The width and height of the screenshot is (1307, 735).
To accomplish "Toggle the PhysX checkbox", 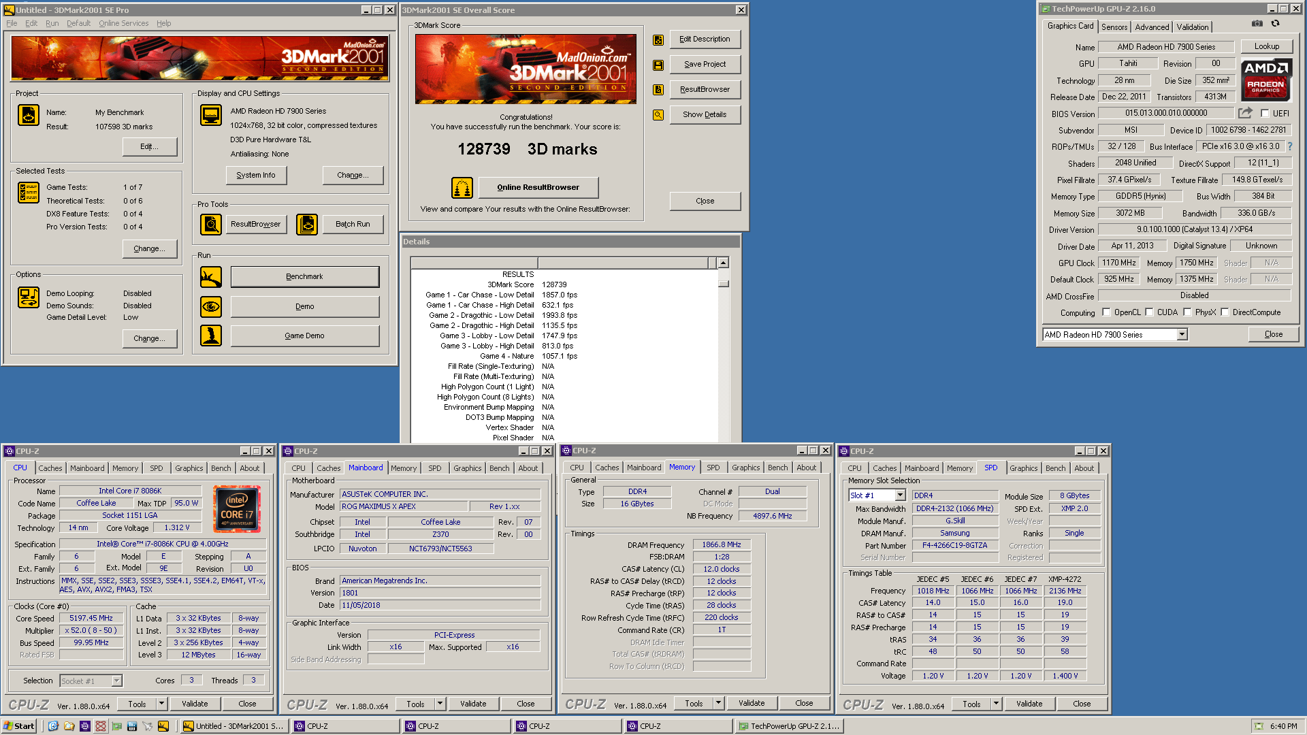I will click(1187, 312).
